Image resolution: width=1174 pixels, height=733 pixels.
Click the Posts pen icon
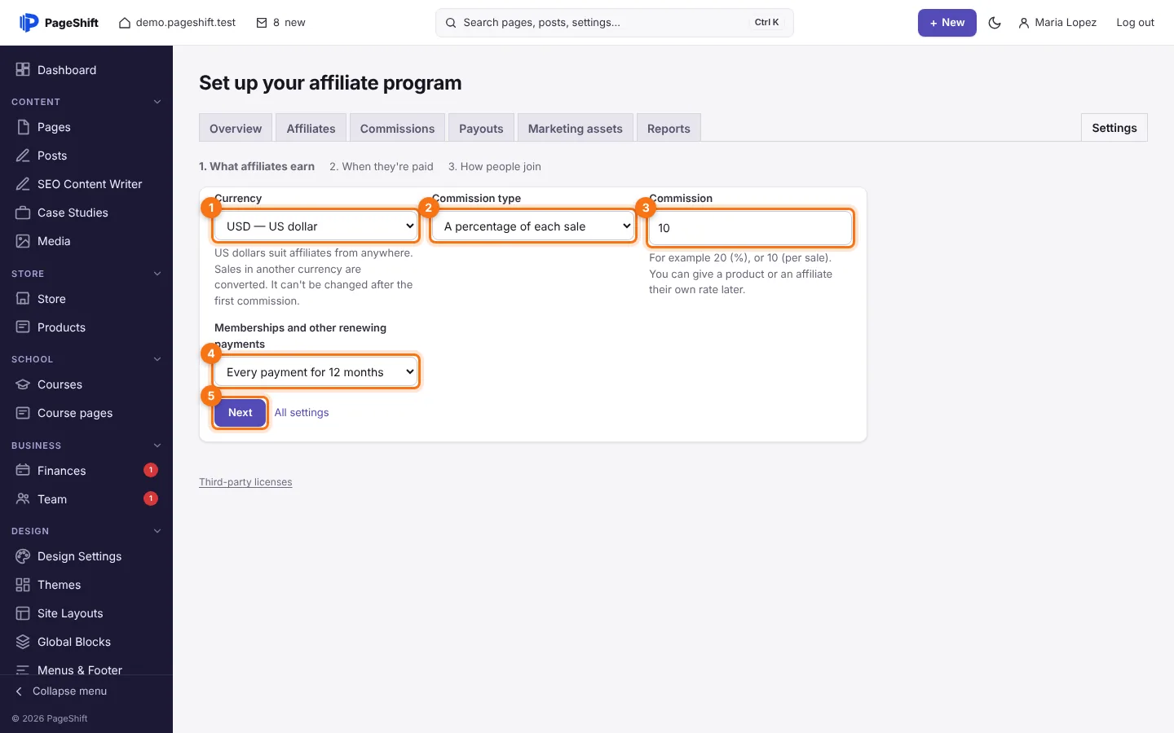click(23, 156)
